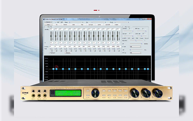Click the BGM Gain slider

click(x=141, y=31)
